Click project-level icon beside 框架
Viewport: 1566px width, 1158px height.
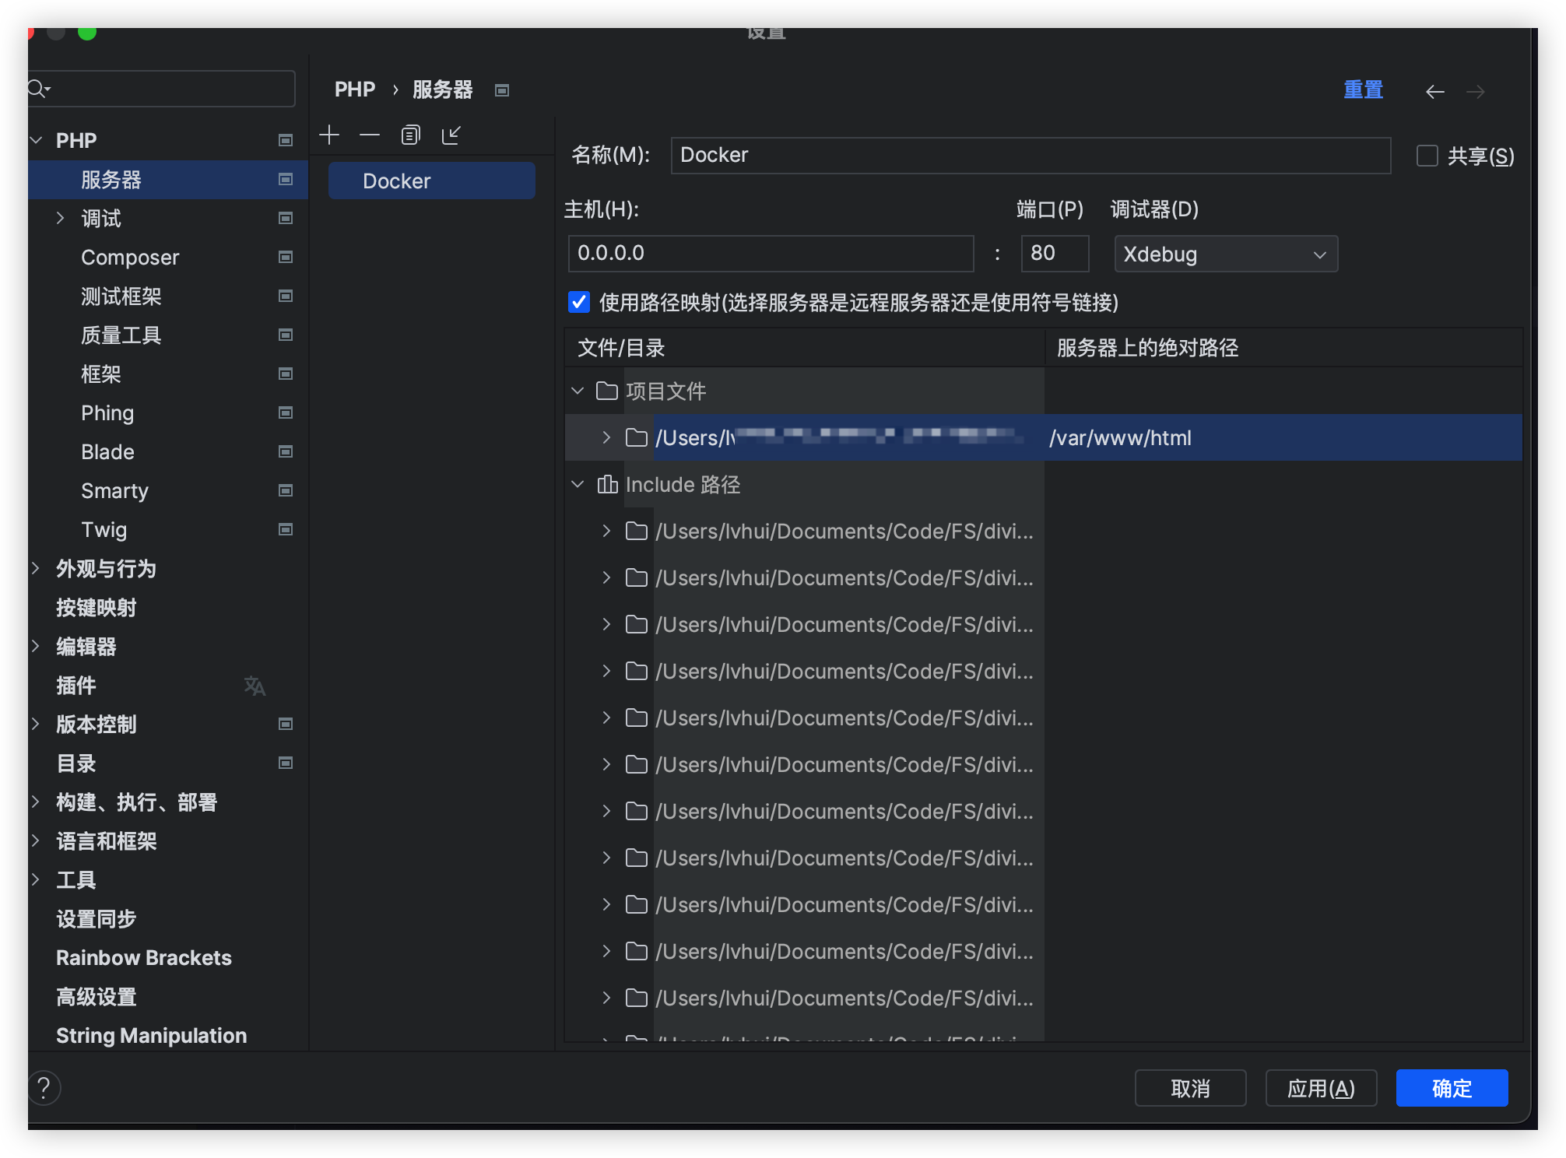pyautogui.click(x=286, y=374)
